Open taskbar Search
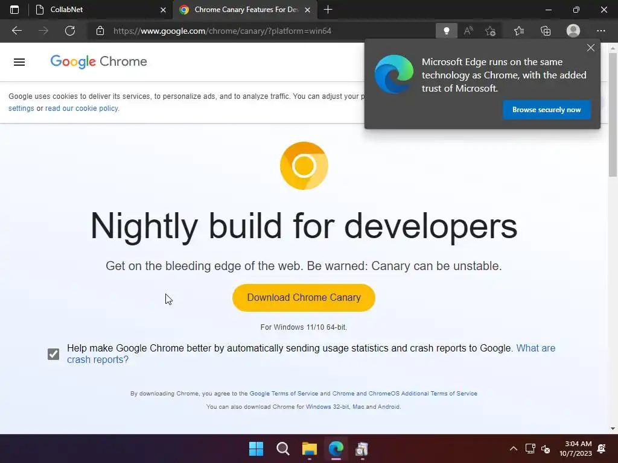The image size is (618, 463). click(x=282, y=449)
